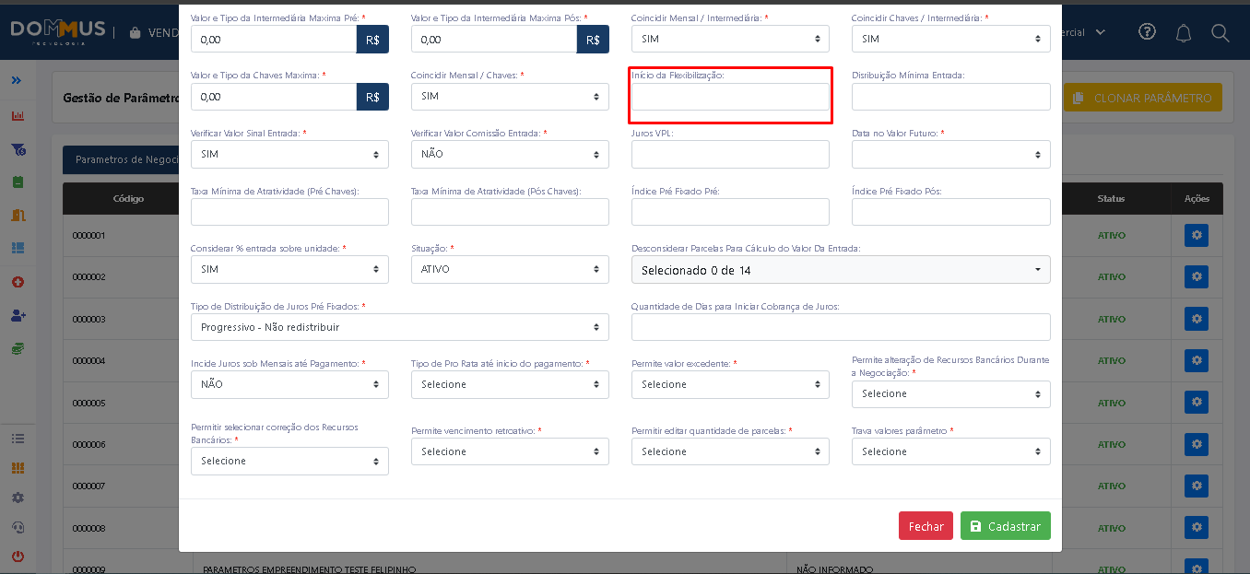
Task: Open the help question mark icon
Action: click(x=1147, y=32)
